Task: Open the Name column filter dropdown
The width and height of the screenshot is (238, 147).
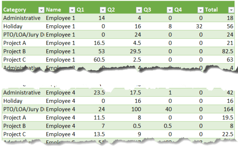Action: [x=72, y=10]
